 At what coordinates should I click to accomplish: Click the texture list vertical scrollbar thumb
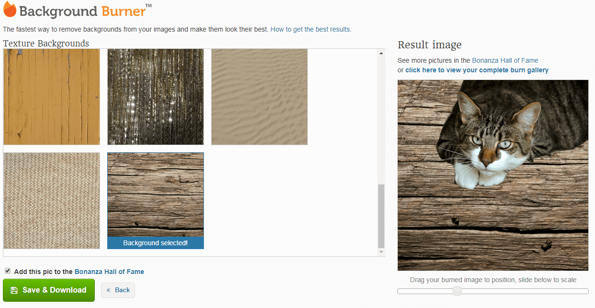(381, 216)
